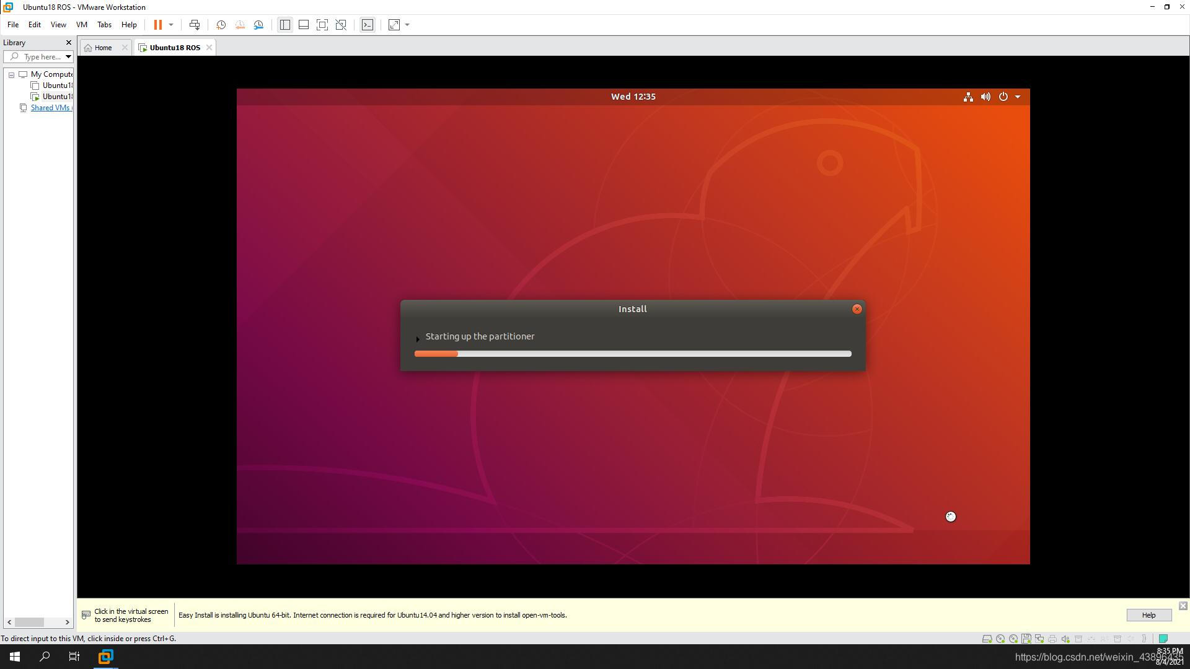Click the message log note icon
The image size is (1190, 669).
coord(1163,639)
